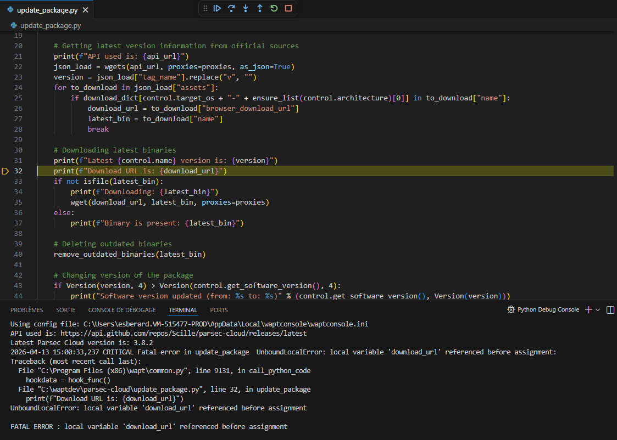Click the Step Over debug icon
617x440 pixels.
click(231, 8)
